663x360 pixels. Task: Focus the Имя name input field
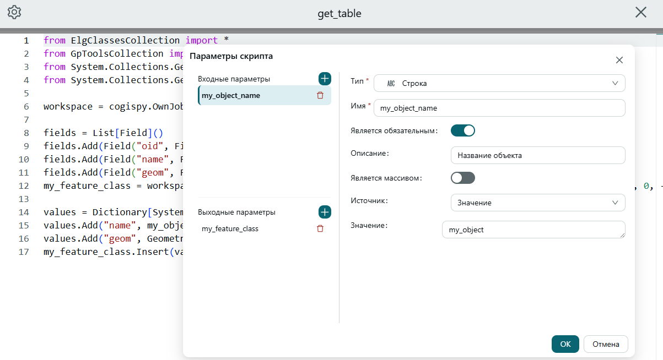499,108
